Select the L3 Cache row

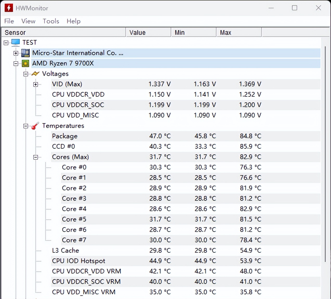[186, 251]
